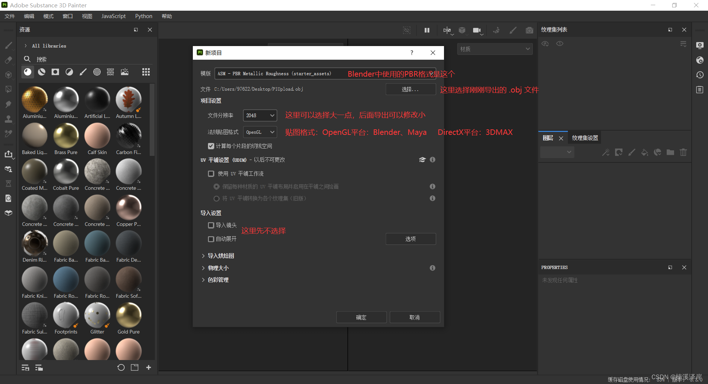Screen dimensions: 708x384
Task: Click the 选择... button to choose mesh file
Action: [x=410, y=89]
